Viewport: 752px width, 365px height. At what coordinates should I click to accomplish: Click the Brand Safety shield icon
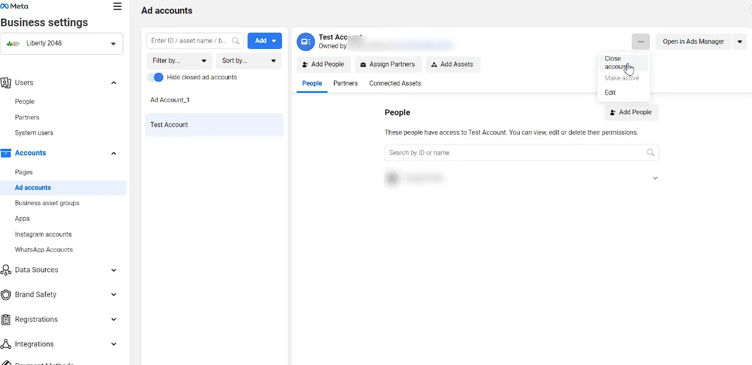[6, 295]
